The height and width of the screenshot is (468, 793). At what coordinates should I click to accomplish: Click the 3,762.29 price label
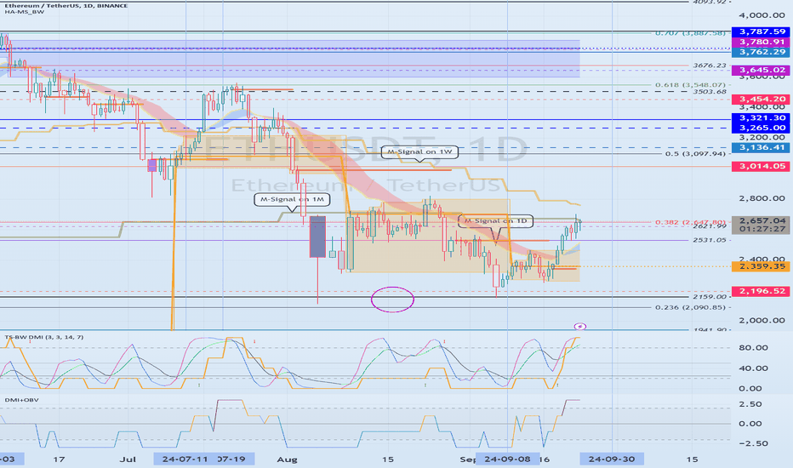tap(761, 52)
